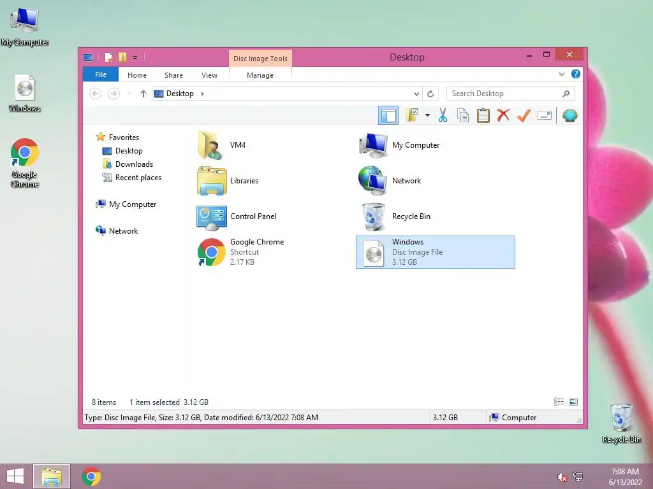Image resolution: width=653 pixels, height=489 pixels.
Task: Click the Google Chrome desktop shortcut
Action: (25, 163)
